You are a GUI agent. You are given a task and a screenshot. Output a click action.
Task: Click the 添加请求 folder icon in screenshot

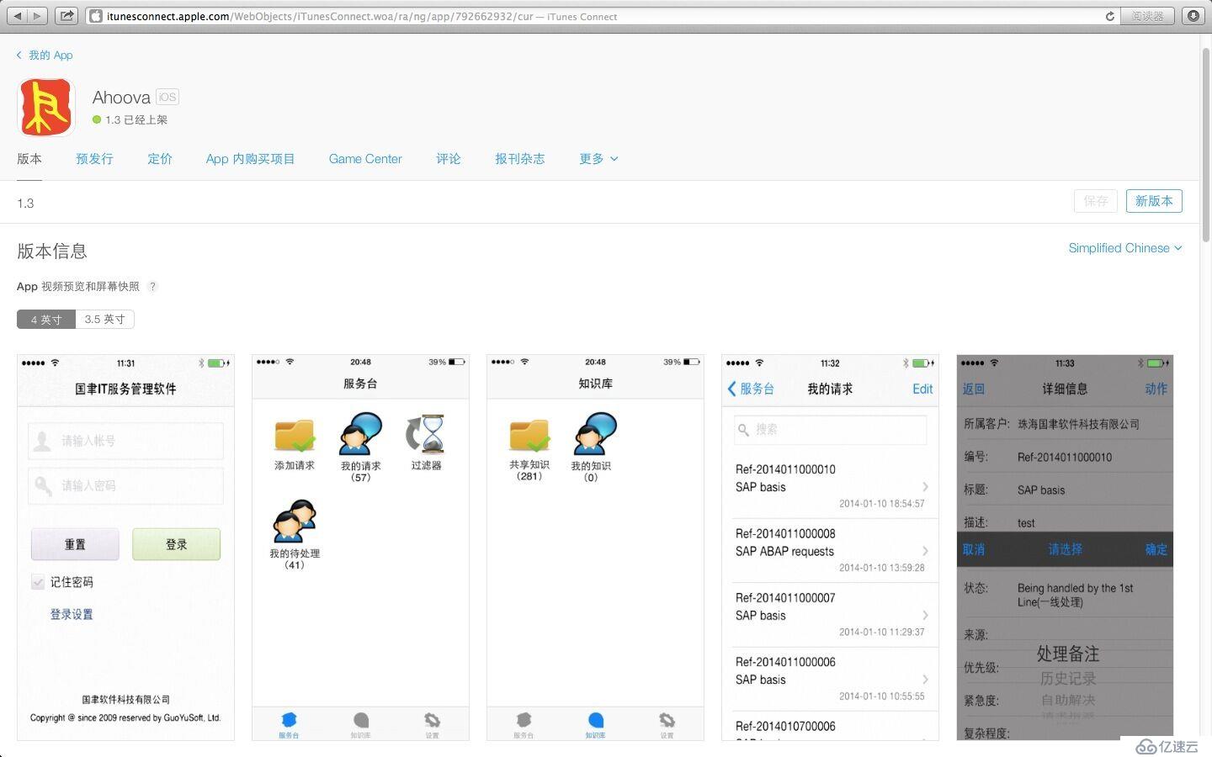(x=295, y=435)
